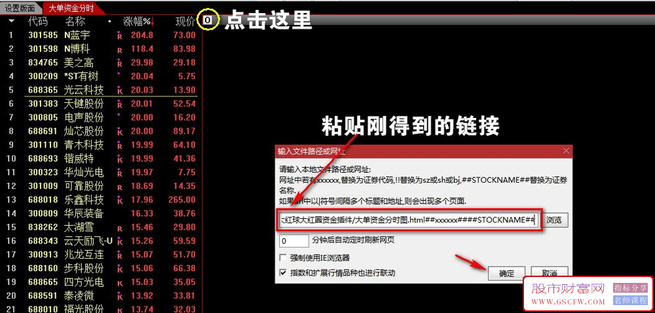Click the K marker beside 泰凌微

(x=120, y=297)
